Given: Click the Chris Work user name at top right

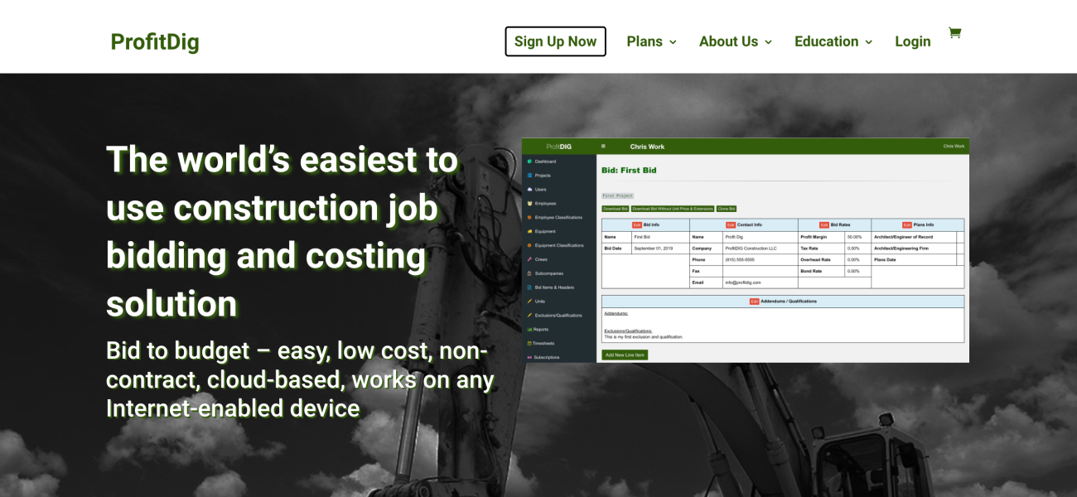Looking at the screenshot, I should tap(954, 147).
